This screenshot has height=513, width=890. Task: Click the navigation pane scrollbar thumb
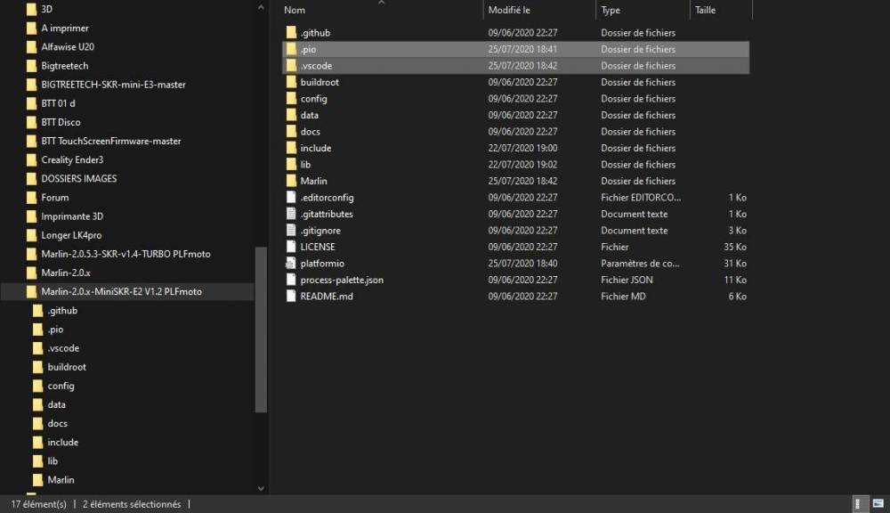coord(261,330)
